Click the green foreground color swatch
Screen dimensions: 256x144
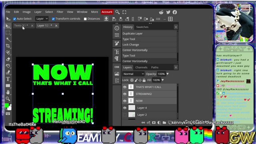pyautogui.click(x=7, y=106)
